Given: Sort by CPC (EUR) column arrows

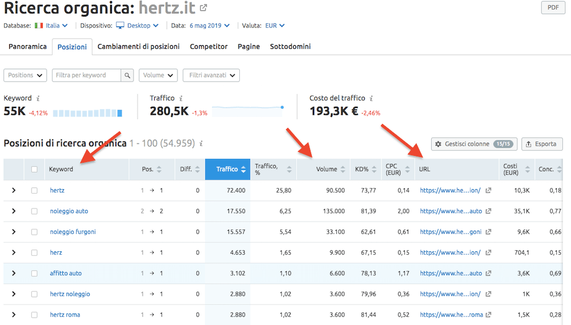Looking at the screenshot, I should click(407, 170).
